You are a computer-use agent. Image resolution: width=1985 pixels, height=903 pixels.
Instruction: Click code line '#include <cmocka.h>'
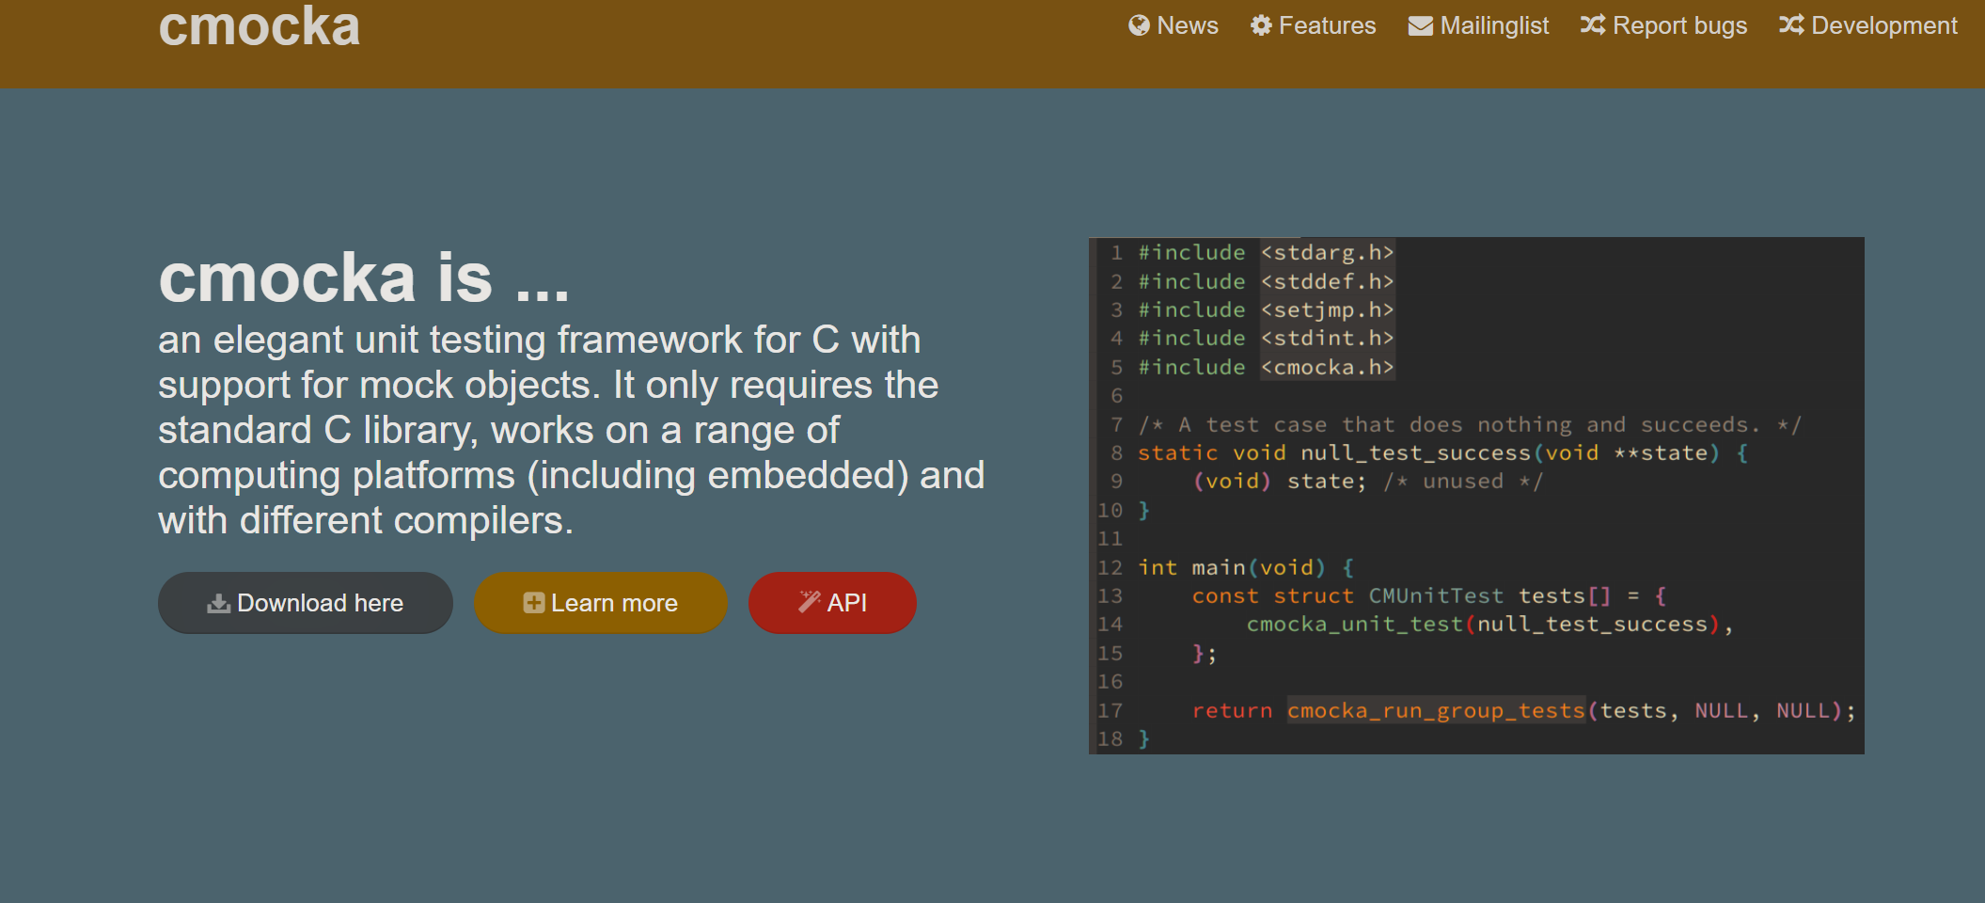point(1266,367)
